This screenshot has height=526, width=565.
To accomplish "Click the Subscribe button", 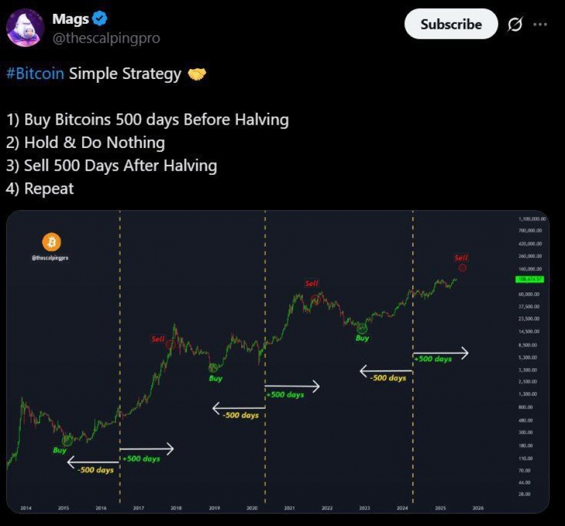I will point(451,24).
